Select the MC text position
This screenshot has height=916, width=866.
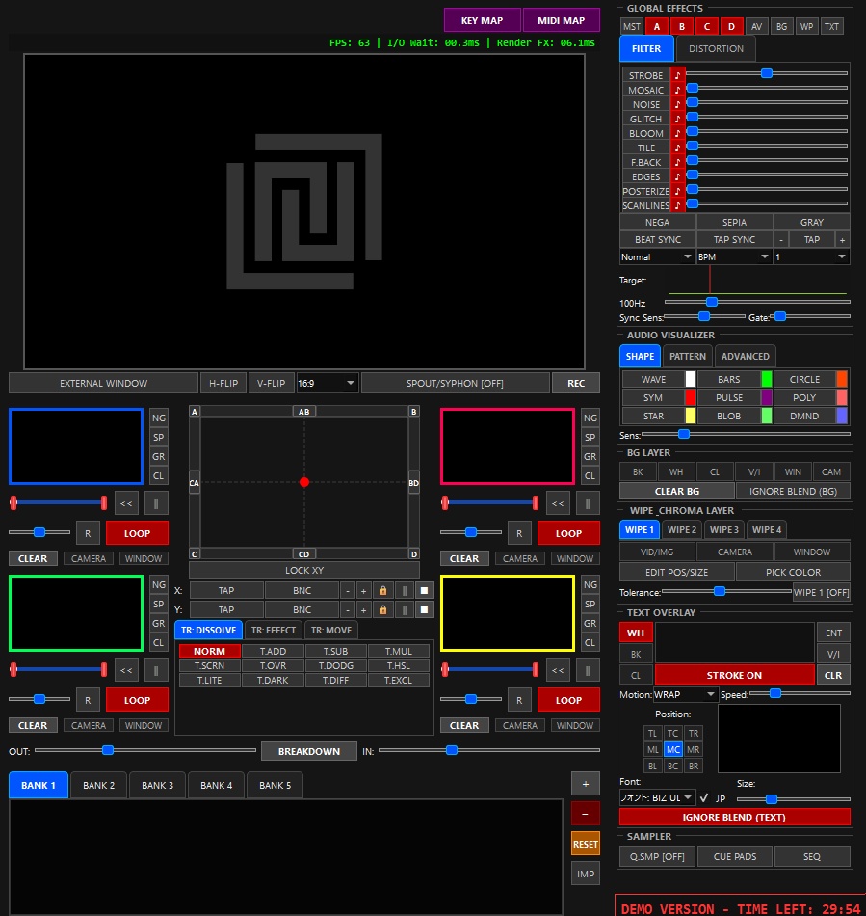tap(672, 749)
